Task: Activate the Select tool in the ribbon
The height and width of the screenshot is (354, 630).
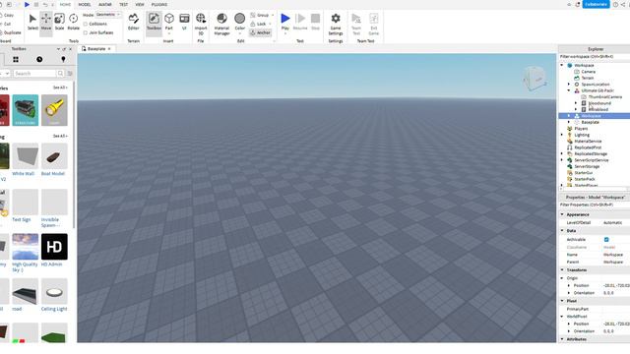Action: coord(32,22)
